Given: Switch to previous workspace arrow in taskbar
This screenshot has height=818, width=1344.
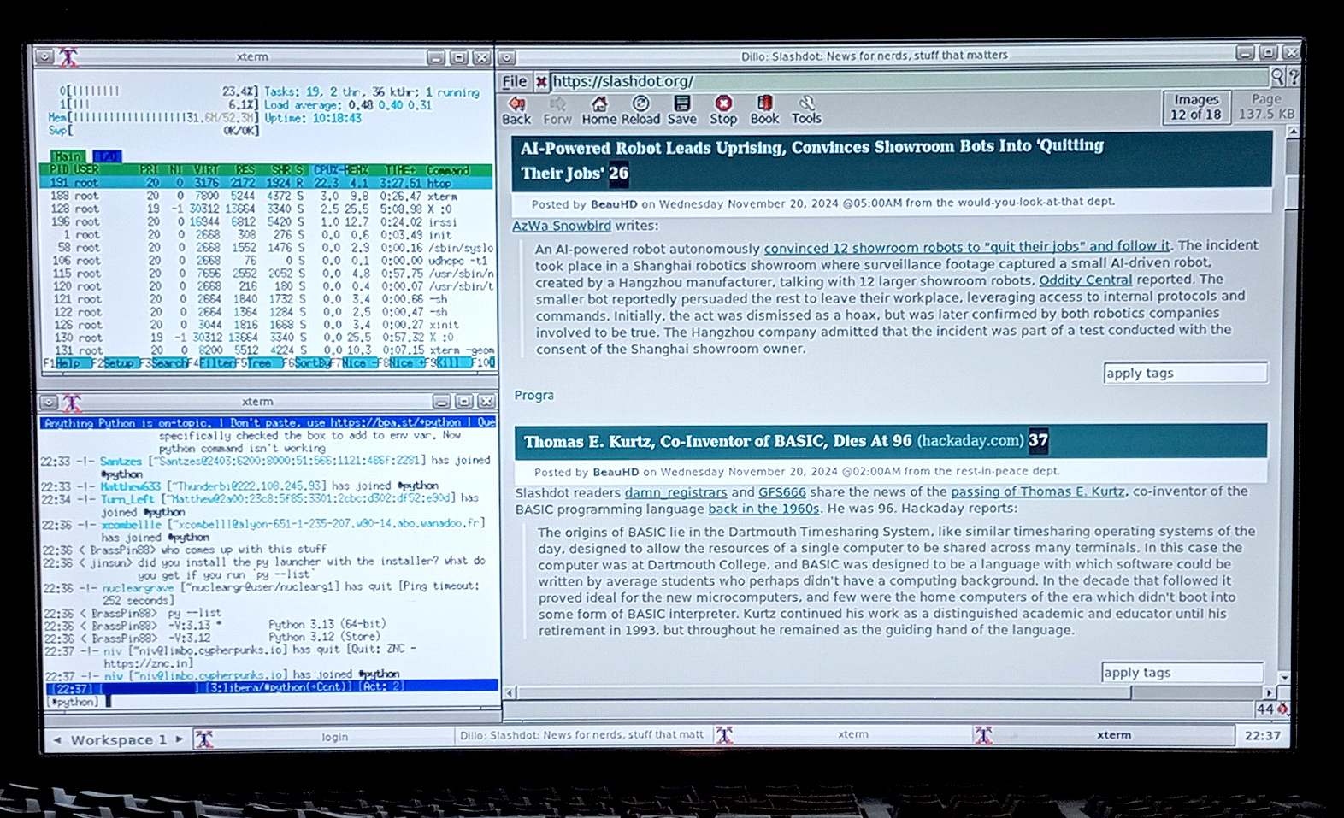Looking at the screenshot, I should pyautogui.click(x=57, y=739).
